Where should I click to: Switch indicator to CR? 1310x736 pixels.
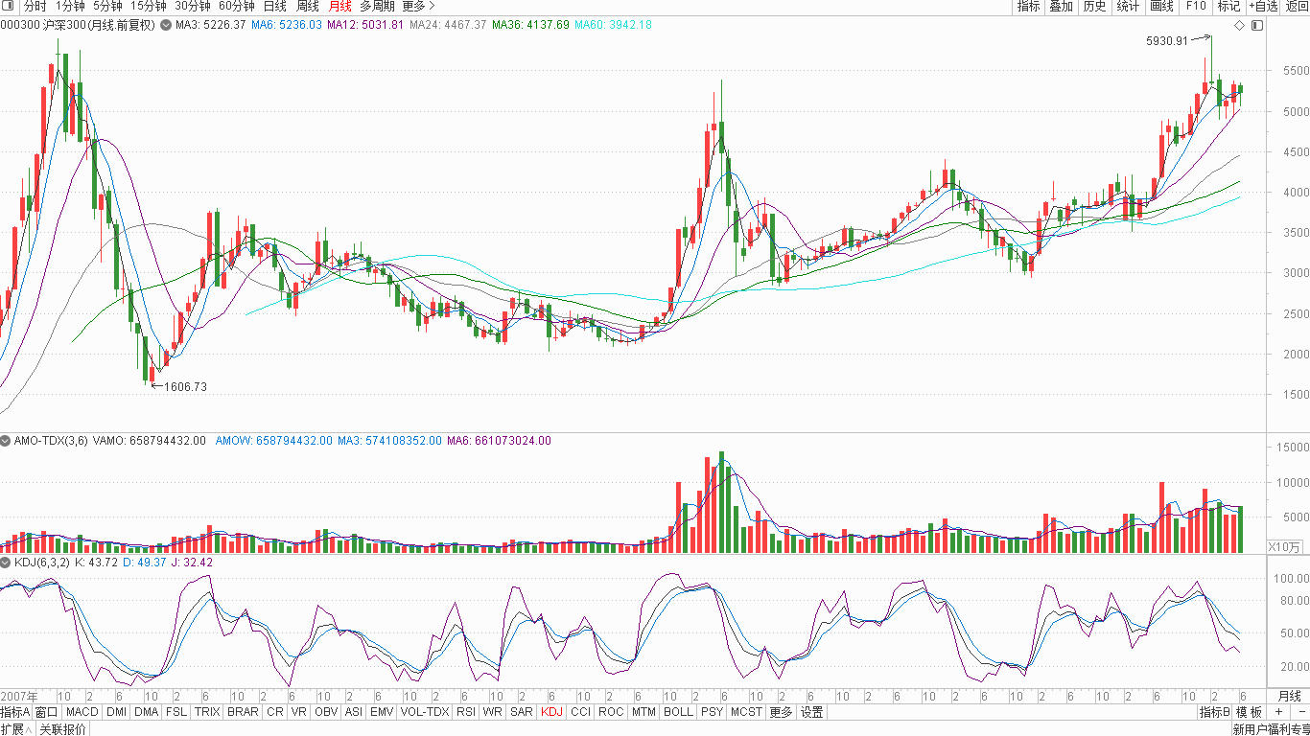(x=275, y=712)
